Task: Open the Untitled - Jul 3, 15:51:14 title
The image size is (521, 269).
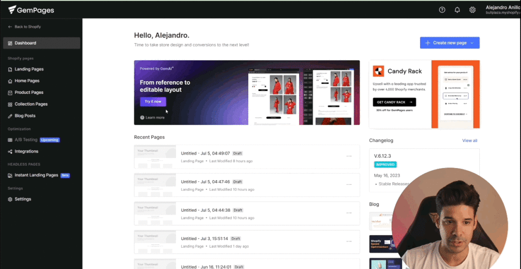Action: 205,239
